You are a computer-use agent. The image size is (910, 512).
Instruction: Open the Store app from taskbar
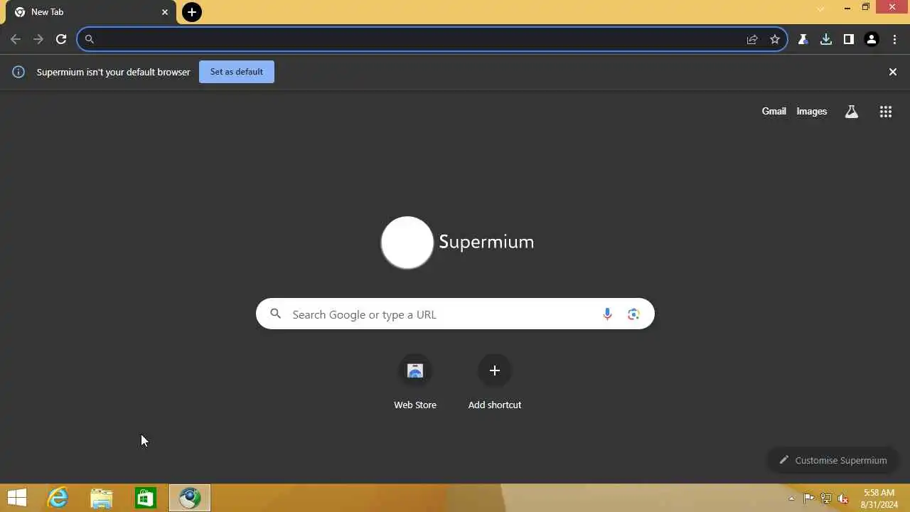[146, 498]
